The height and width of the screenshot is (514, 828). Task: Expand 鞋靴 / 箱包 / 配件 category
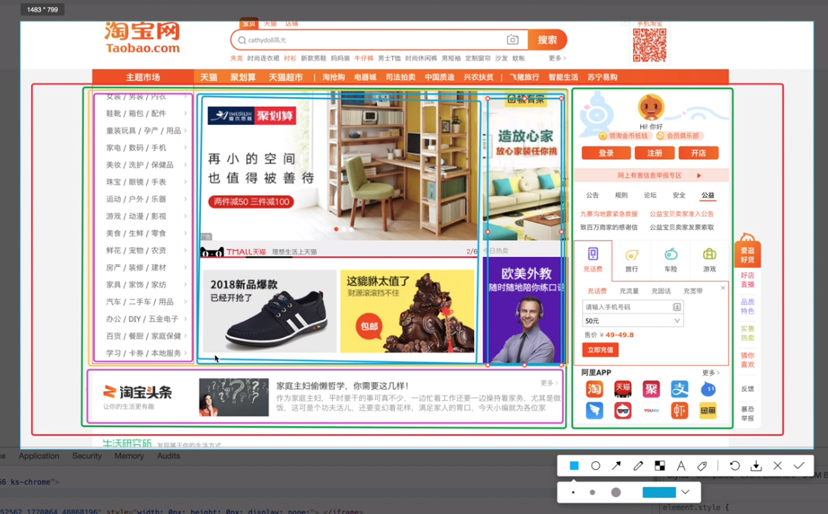click(146, 113)
